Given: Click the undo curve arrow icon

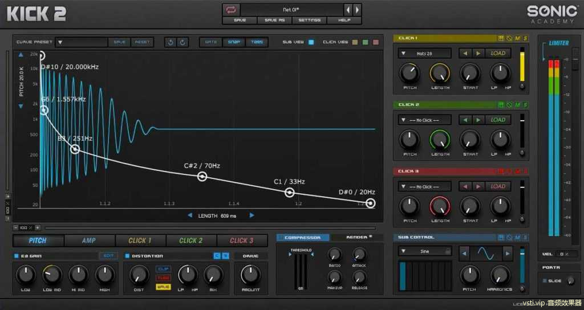Looking at the screenshot, I should tap(171, 42).
